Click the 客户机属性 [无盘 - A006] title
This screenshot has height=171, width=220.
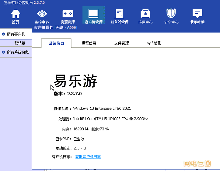click(56, 27)
